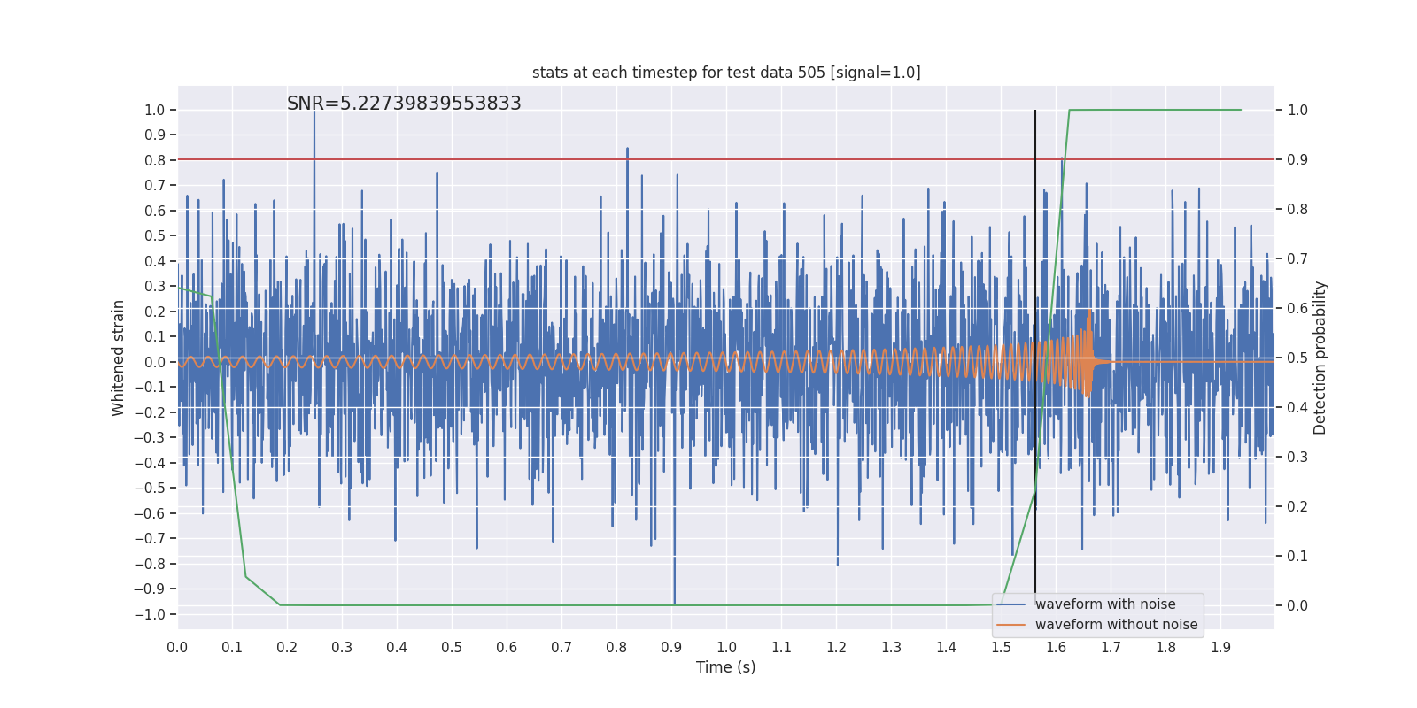Select the "waveform without noise" legend label

[1115, 625]
